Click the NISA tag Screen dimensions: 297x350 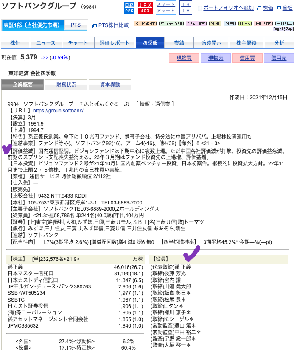pyautogui.click(x=245, y=24)
